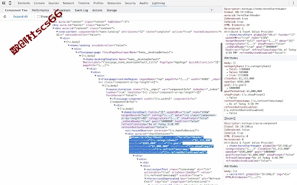Open the Storage sub-tab
This screenshot has width=297, height=185.
point(112,10)
